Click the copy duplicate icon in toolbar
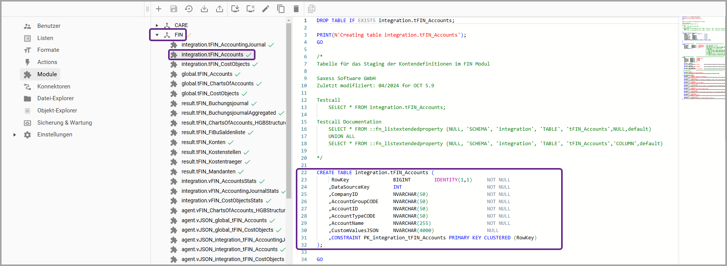Screen dimensions: 727x266 coord(281,9)
